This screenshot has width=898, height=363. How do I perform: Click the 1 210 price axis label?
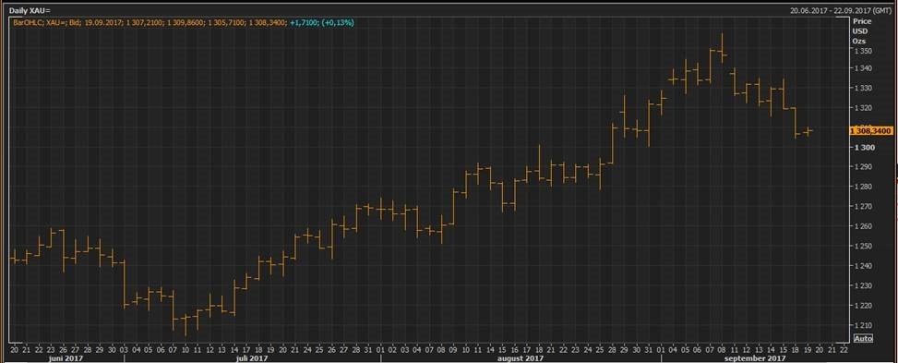point(863,325)
